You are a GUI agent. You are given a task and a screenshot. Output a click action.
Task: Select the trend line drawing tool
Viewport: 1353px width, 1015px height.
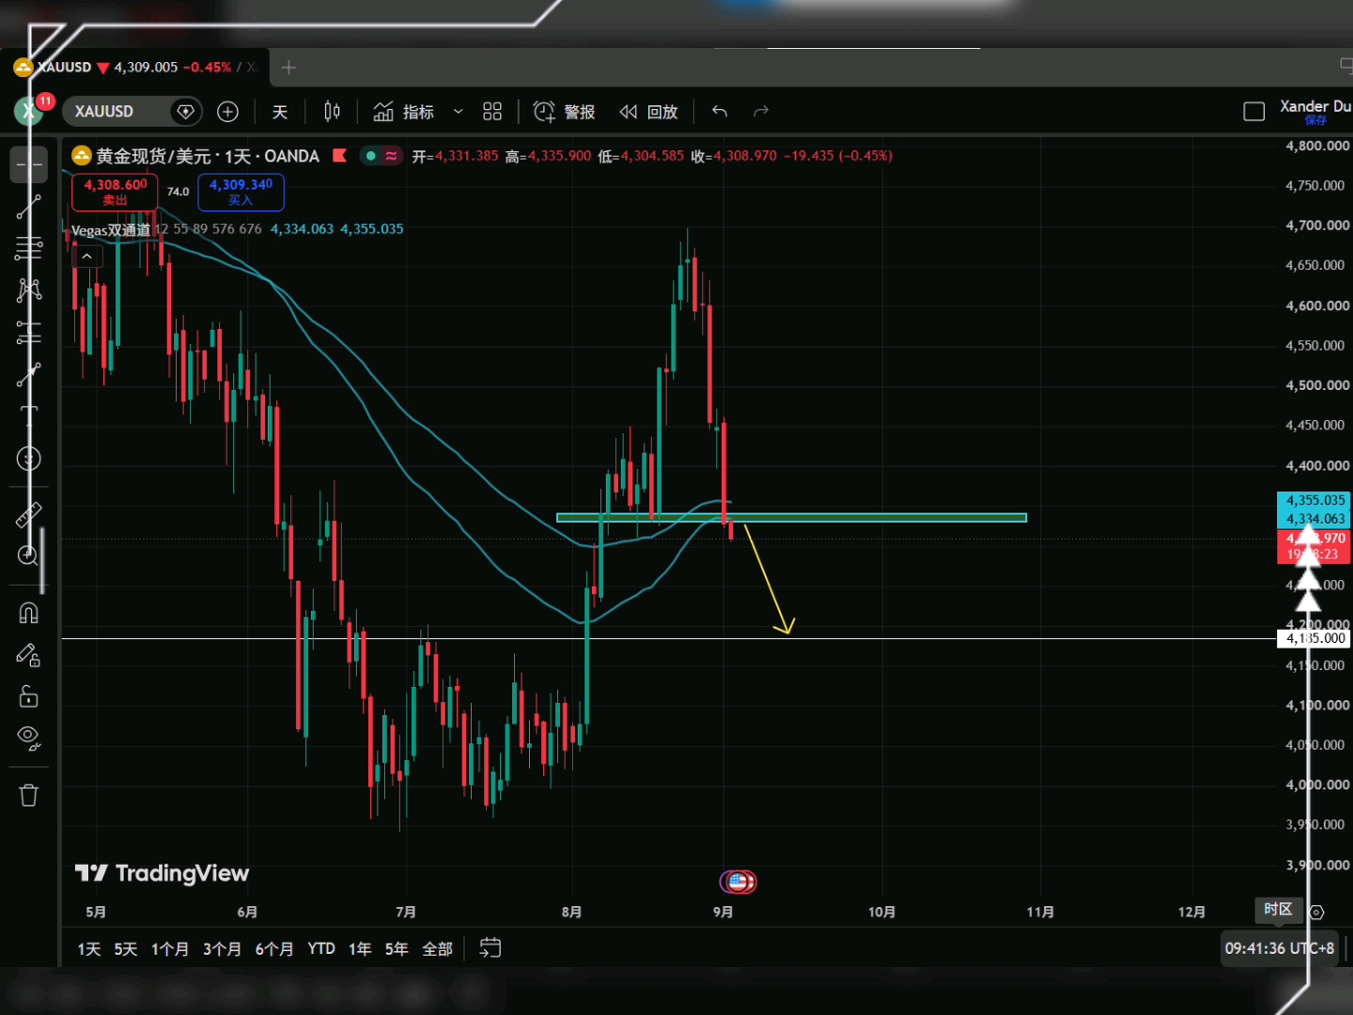(28, 207)
